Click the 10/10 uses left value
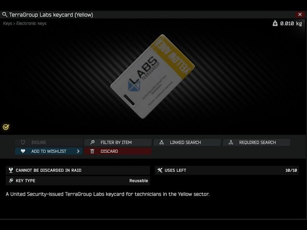This screenshot has width=307, height=230. [x=291, y=171]
